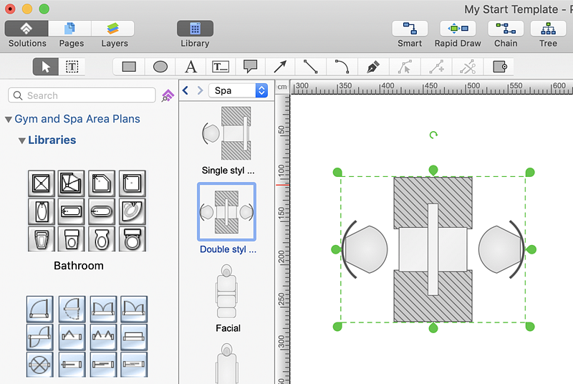Choose the Pen drawing tool
573x384 pixels.
(x=372, y=67)
